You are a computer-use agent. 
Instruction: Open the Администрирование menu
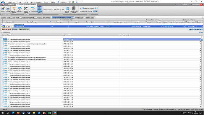coord(36,2)
